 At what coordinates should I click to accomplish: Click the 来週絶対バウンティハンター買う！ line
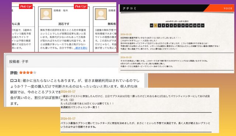tap(80, 107)
